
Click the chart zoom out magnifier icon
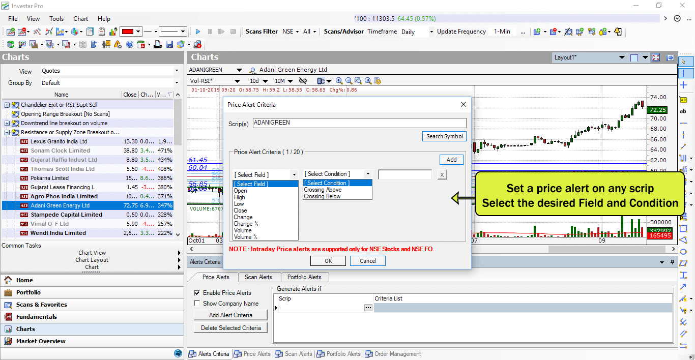point(349,81)
